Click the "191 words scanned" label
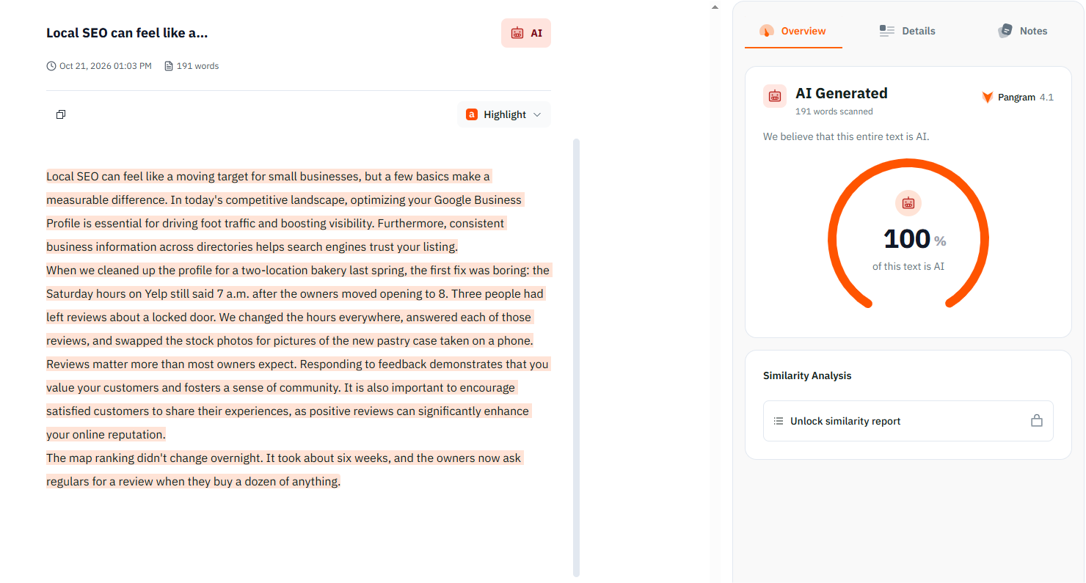The width and height of the screenshot is (1086, 583). 834,111
